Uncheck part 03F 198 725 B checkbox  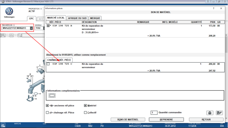pyautogui.click(x=48, y=26)
